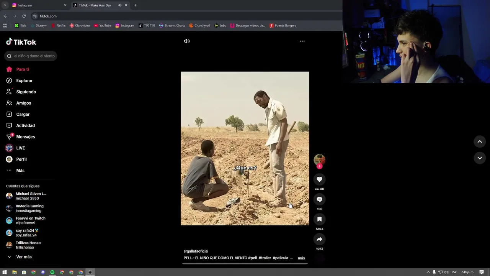
Task: Open the Streams Charts bookmark
Action: tap(172, 26)
